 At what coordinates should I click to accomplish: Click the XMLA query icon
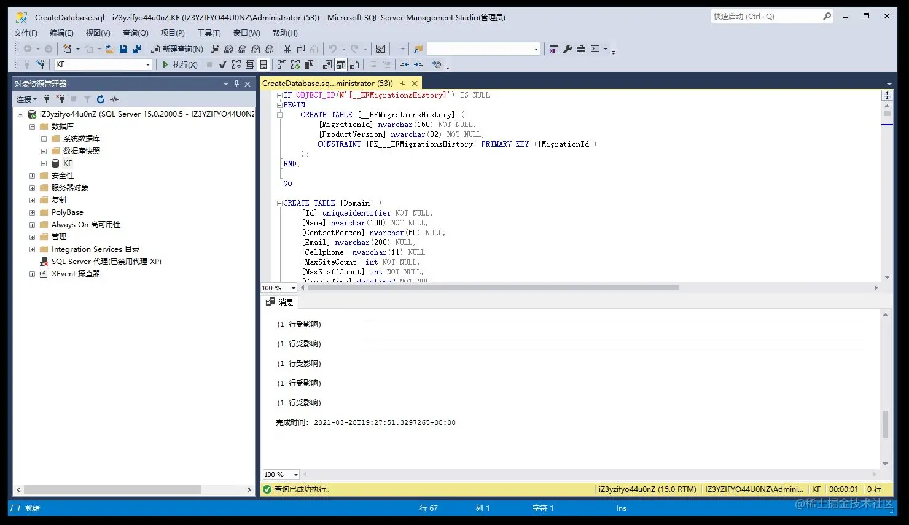click(x=256, y=49)
